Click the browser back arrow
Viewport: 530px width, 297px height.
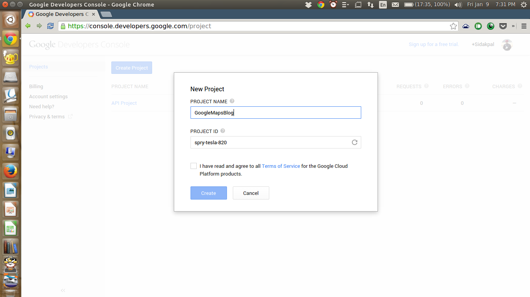pos(28,26)
